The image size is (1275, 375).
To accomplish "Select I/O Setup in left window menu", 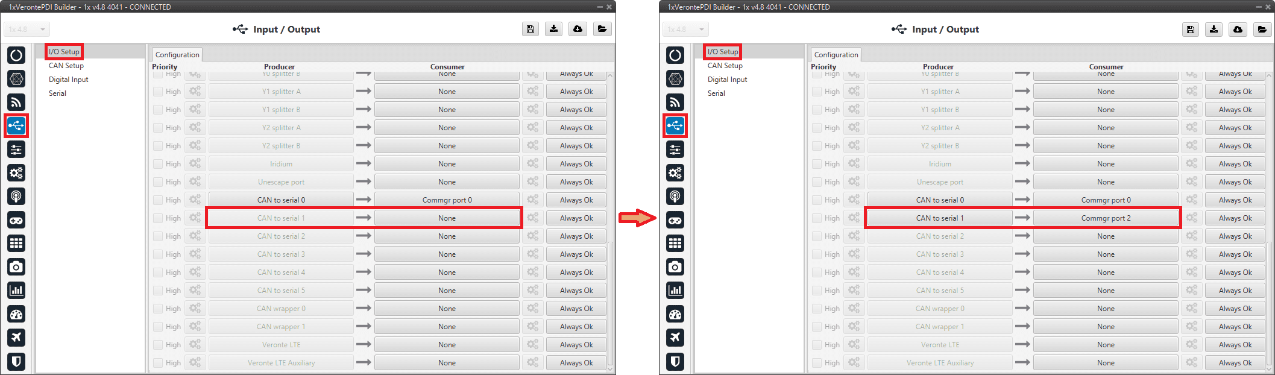I will [x=64, y=52].
